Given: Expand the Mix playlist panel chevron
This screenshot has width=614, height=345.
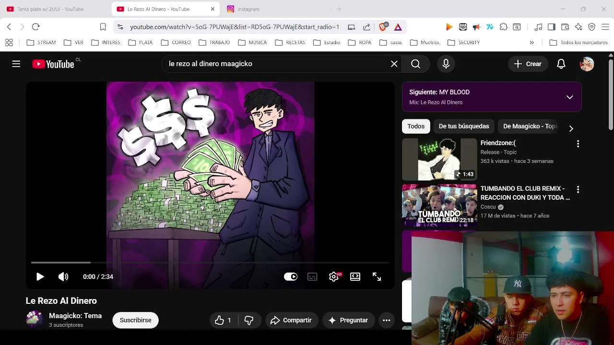Looking at the screenshot, I should [x=569, y=97].
